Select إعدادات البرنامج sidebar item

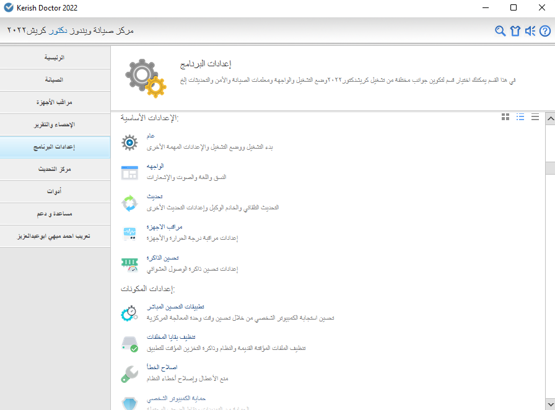coord(55,147)
